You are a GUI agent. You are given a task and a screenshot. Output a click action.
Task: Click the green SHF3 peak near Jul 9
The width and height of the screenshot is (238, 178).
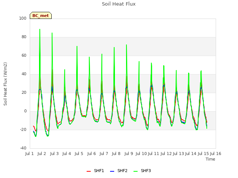pyautogui.click(x=126, y=45)
